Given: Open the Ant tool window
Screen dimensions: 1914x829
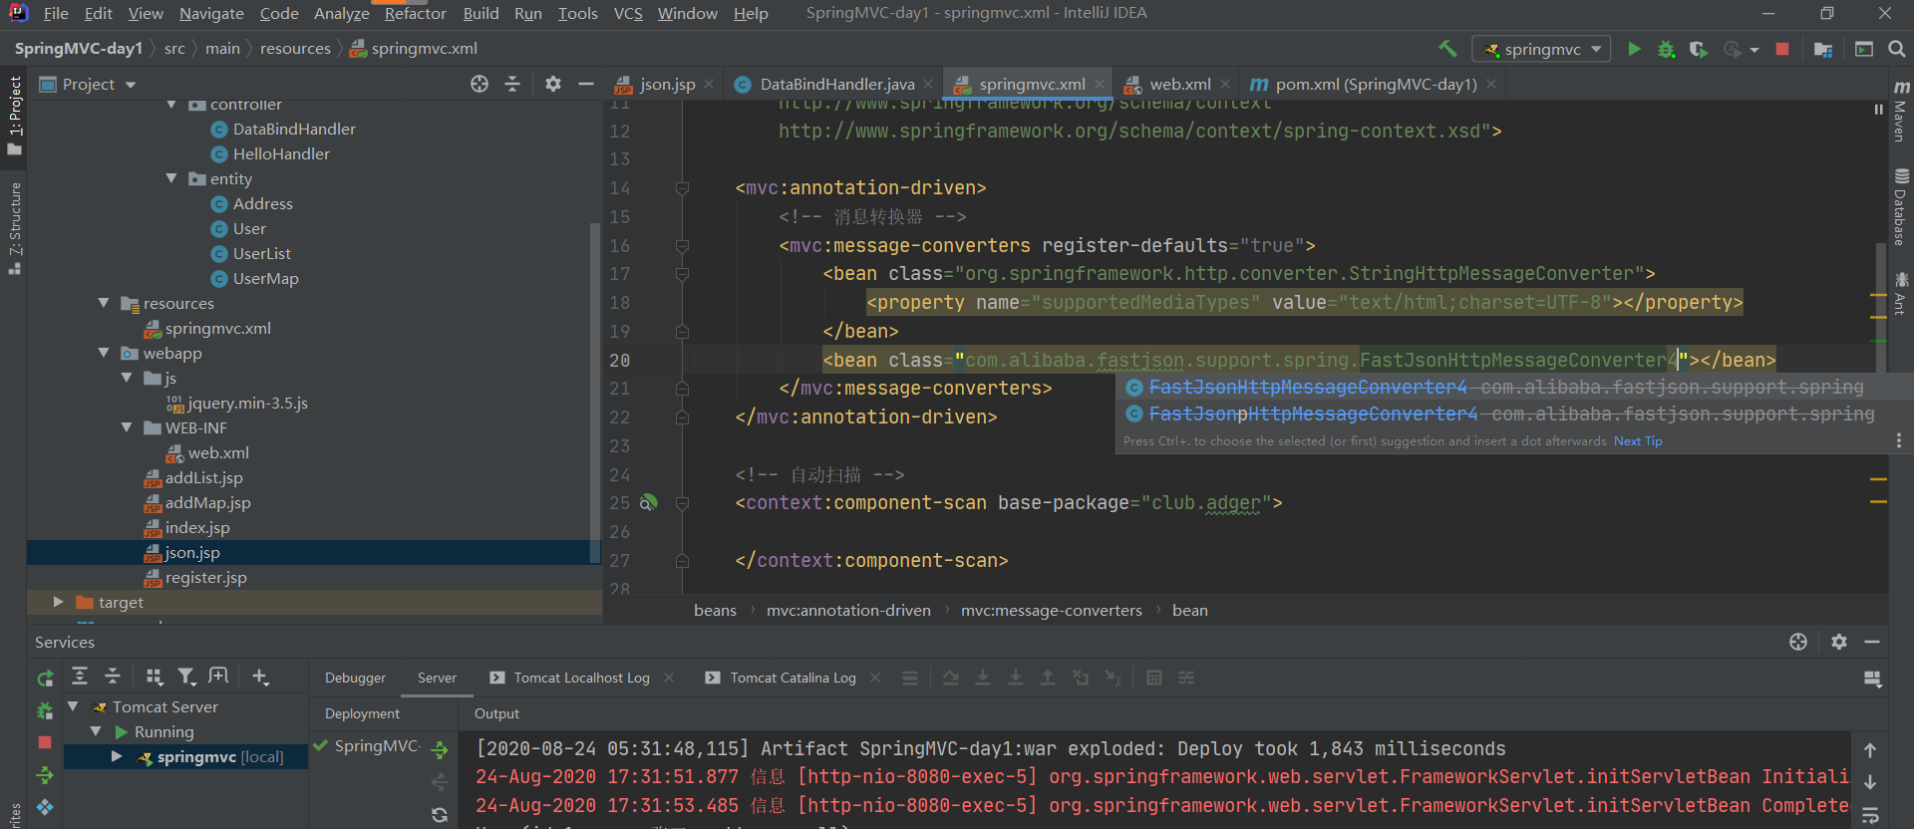Looking at the screenshot, I should click(1901, 294).
